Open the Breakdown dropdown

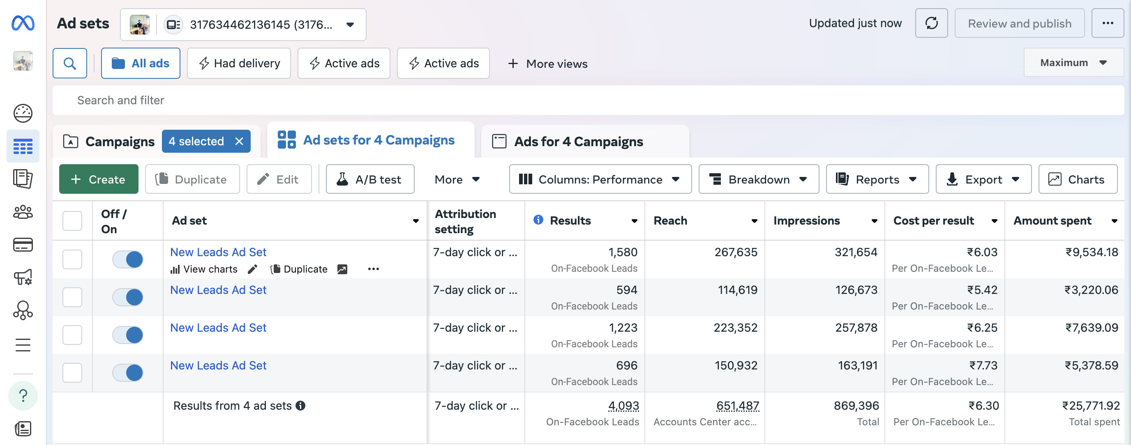[758, 179]
